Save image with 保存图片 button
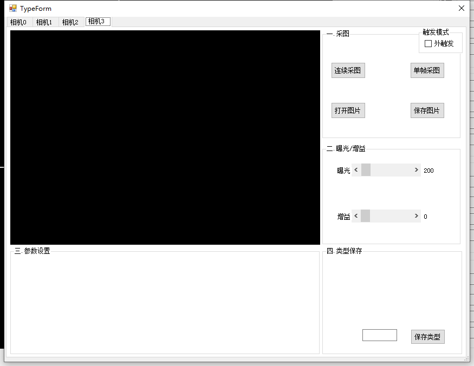This screenshot has width=474, height=366. (x=427, y=110)
